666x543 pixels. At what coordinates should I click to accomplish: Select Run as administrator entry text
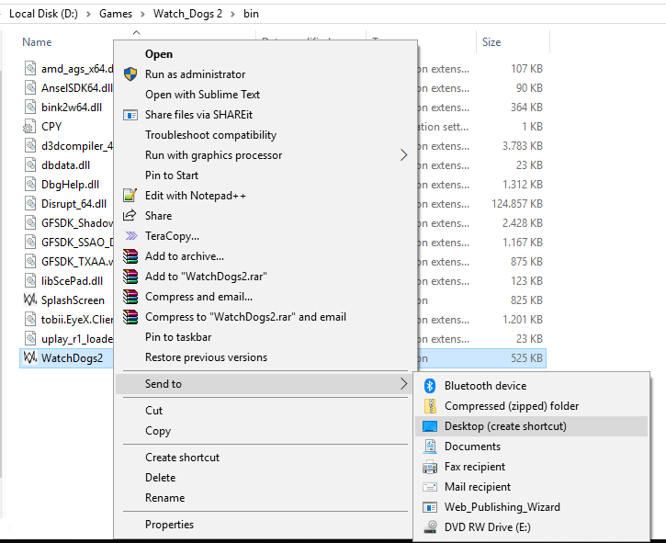click(196, 74)
